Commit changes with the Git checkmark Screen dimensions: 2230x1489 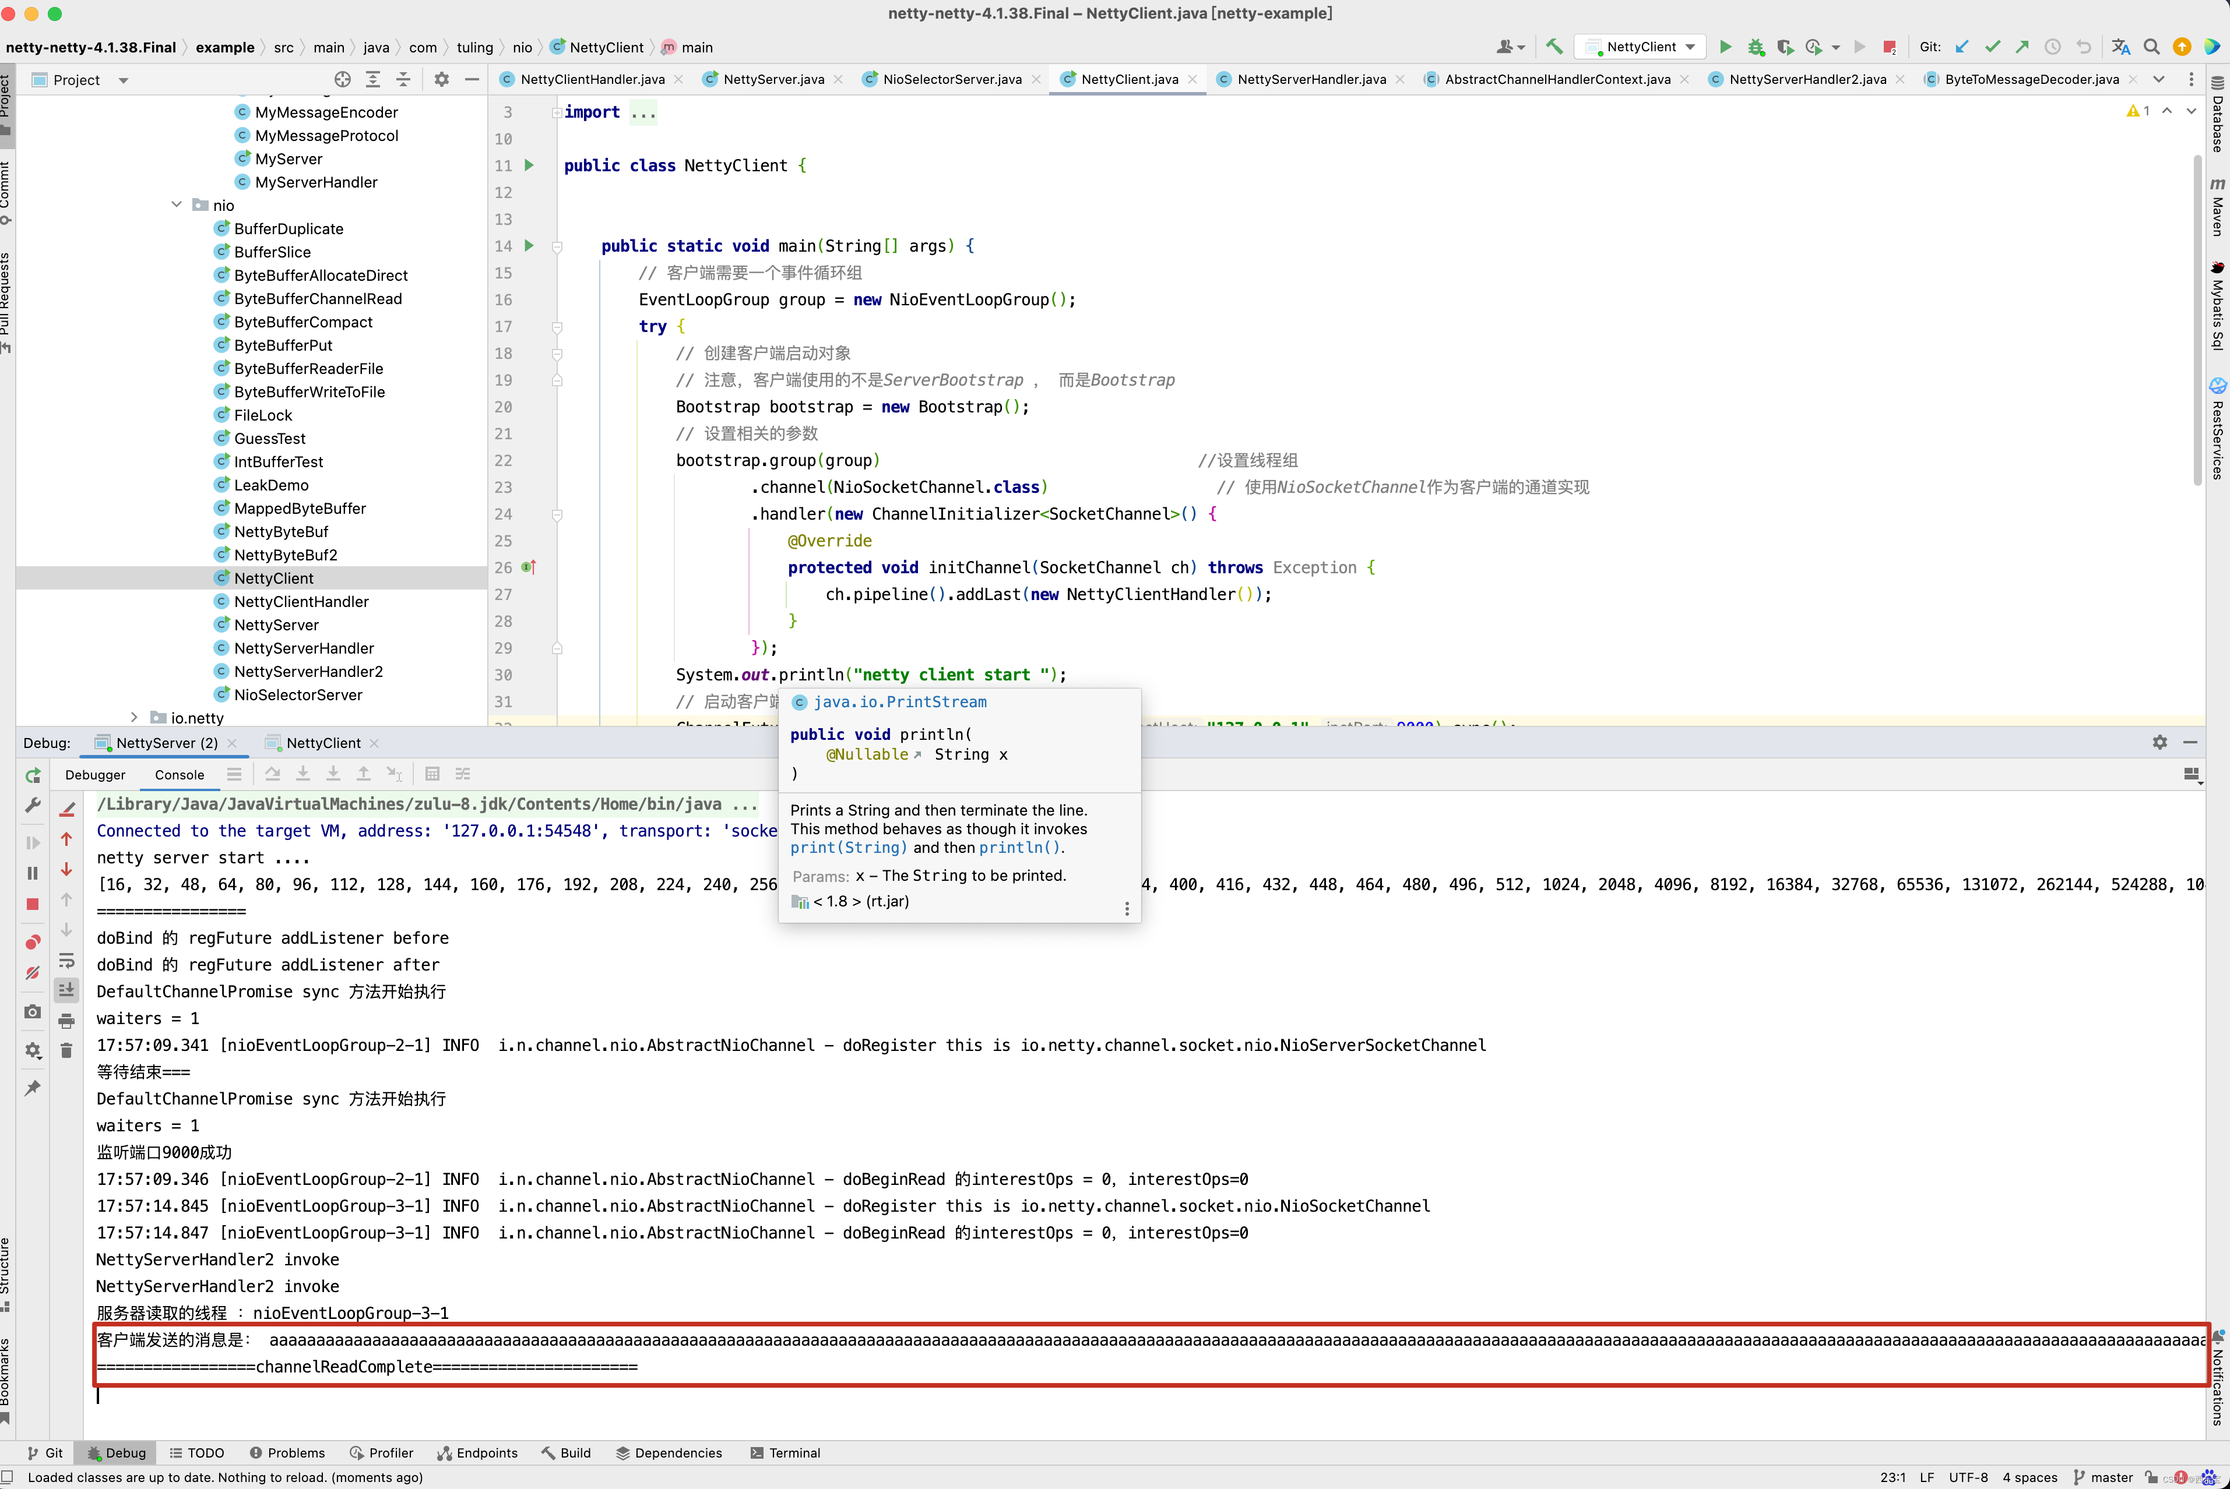[x=1992, y=47]
